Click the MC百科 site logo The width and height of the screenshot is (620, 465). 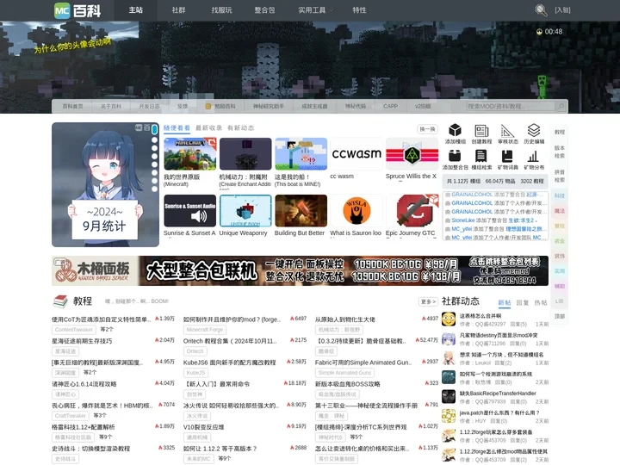pos(77,10)
